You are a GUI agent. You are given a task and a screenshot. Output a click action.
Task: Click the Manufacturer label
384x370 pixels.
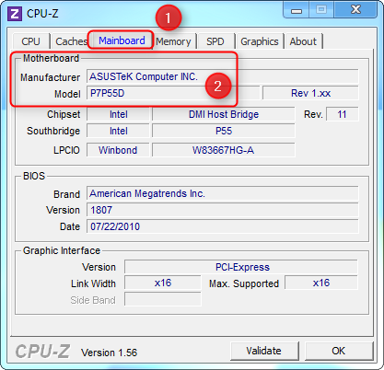point(50,77)
